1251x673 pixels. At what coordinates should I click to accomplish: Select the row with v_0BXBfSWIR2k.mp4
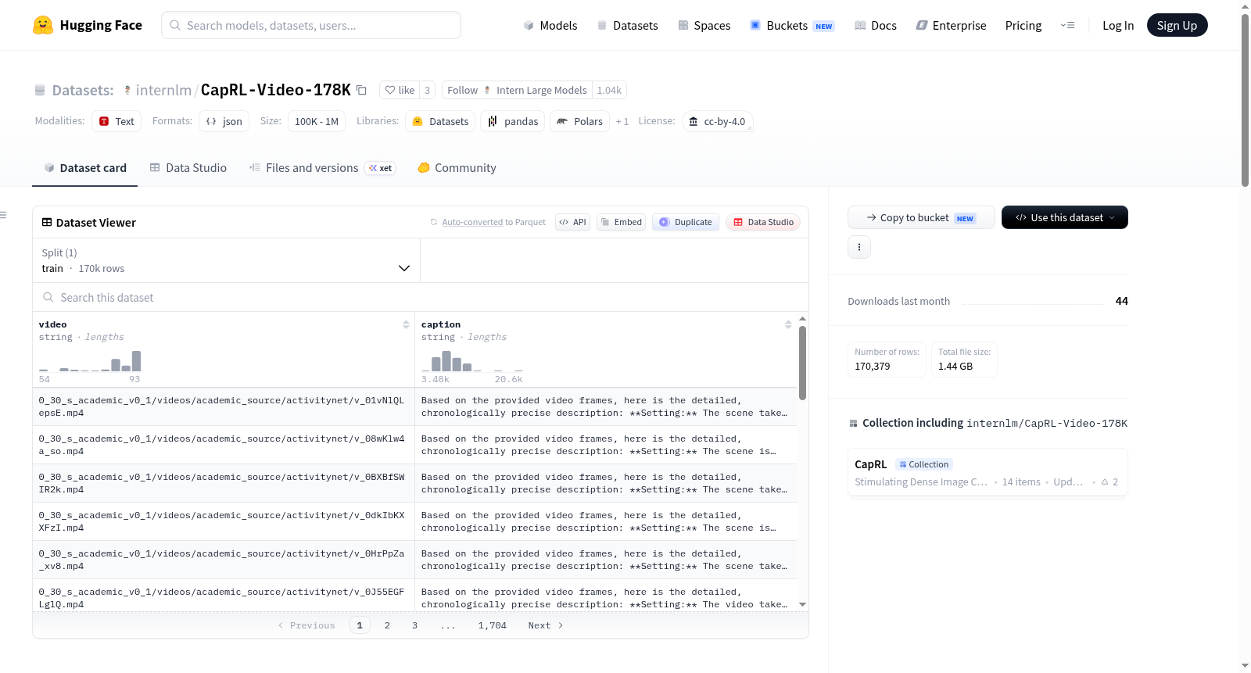pyautogui.click(x=414, y=483)
